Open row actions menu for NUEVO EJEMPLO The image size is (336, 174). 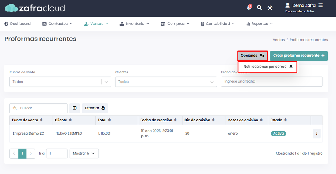pos(317,133)
